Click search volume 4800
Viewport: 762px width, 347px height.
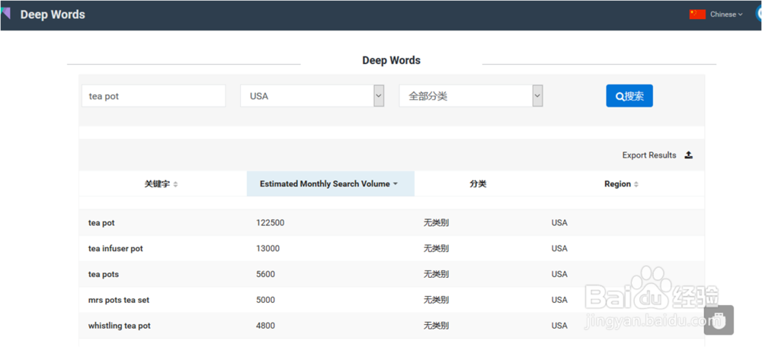(265, 326)
